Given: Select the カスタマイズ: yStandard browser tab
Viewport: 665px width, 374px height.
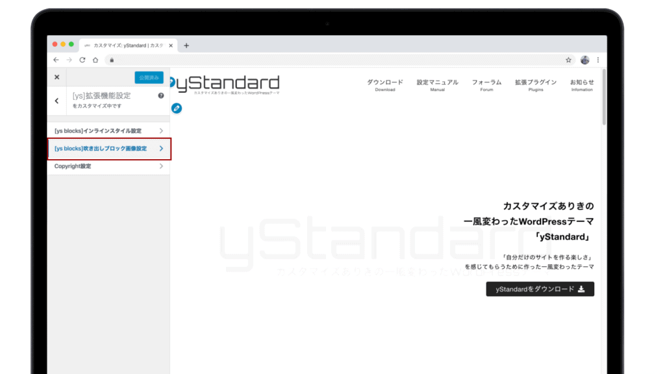Looking at the screenshot, I should [x=127, y=45].
